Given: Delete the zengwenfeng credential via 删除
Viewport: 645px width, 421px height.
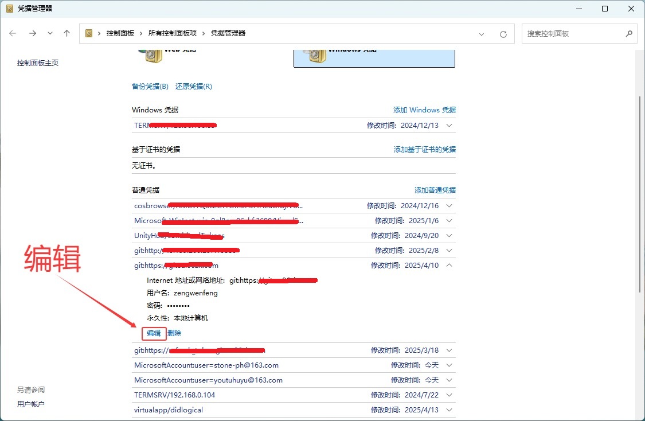Looking at the screenshot, I should (174, 333).
